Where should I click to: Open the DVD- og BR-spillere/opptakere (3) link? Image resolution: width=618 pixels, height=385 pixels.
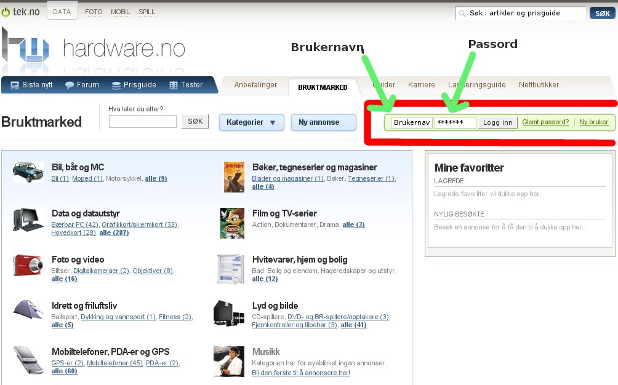339,317
